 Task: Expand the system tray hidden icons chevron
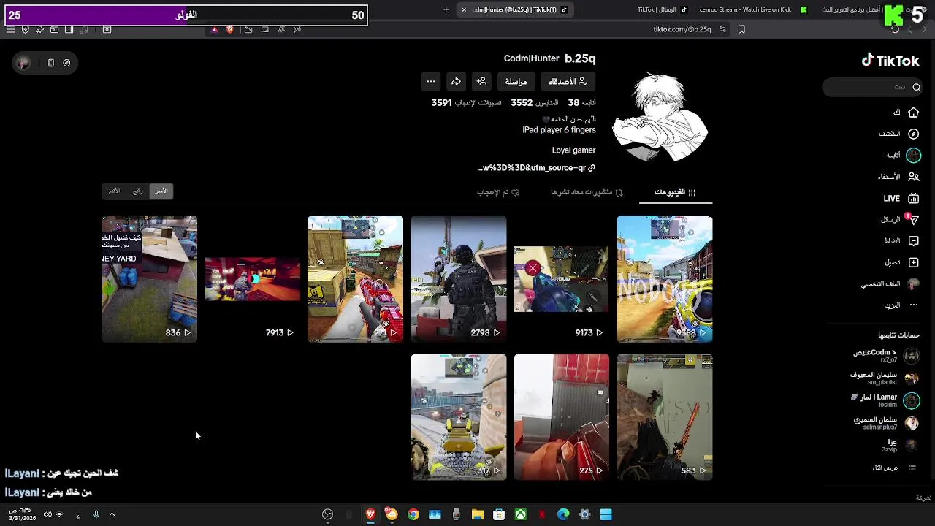tap(112, 514)
